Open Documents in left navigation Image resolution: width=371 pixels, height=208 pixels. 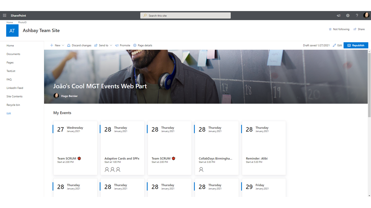pos(13,54)
